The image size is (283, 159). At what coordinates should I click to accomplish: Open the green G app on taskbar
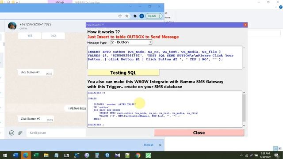pyautogui.click(x=148, y=155)
